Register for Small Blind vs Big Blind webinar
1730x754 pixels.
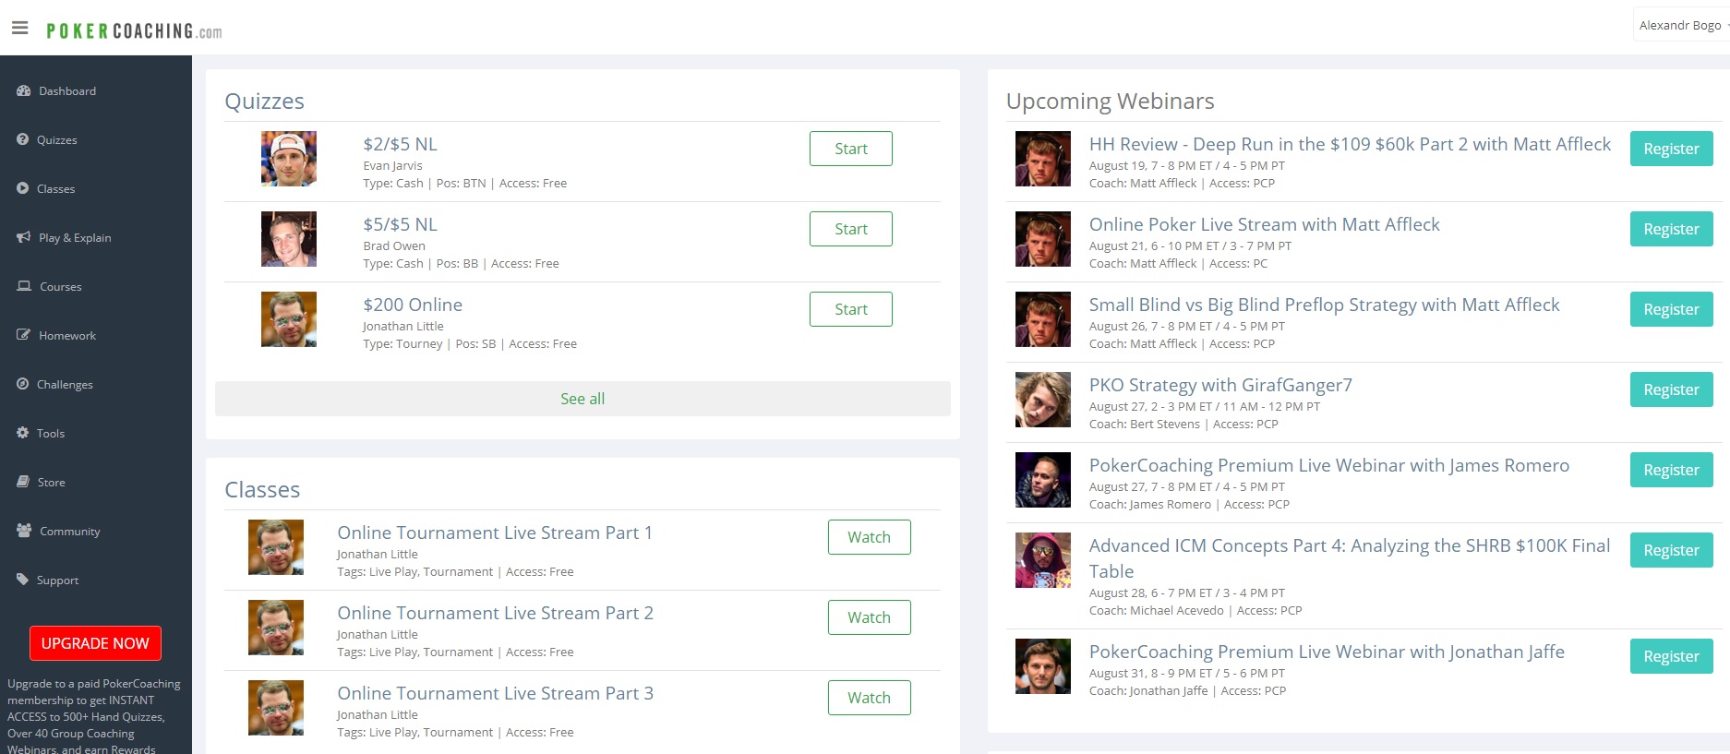click(x=1671, y=309)
